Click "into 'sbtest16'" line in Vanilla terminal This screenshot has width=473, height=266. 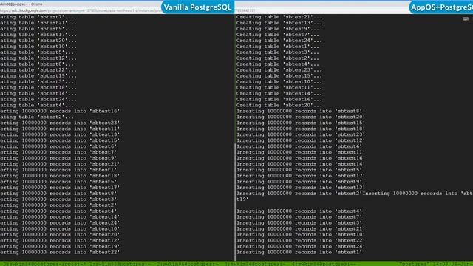click(x=60, y=112)
